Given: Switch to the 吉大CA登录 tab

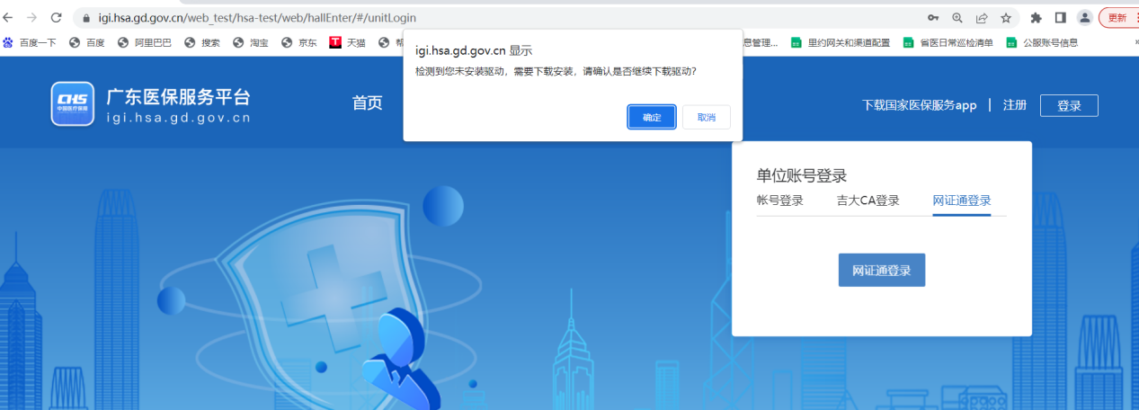Looking at the screenshot, I should pyautogui.click(x=868, y=201).
